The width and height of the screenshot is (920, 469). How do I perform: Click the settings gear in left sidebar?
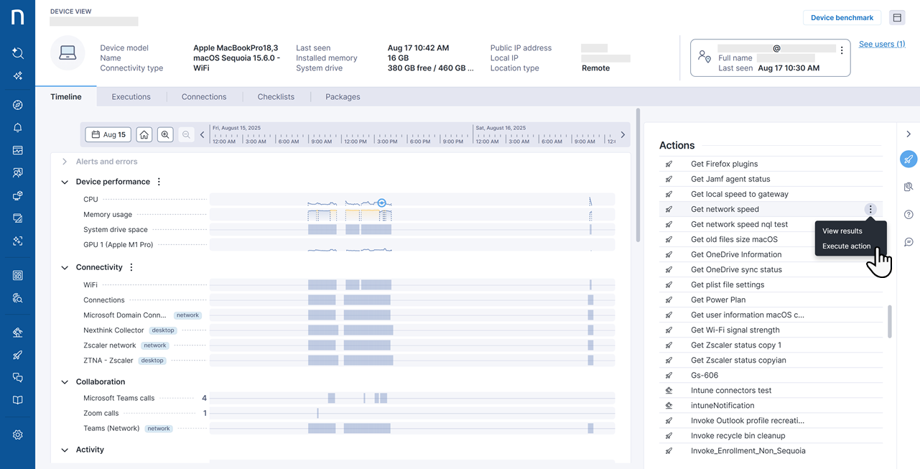point(18,435)
